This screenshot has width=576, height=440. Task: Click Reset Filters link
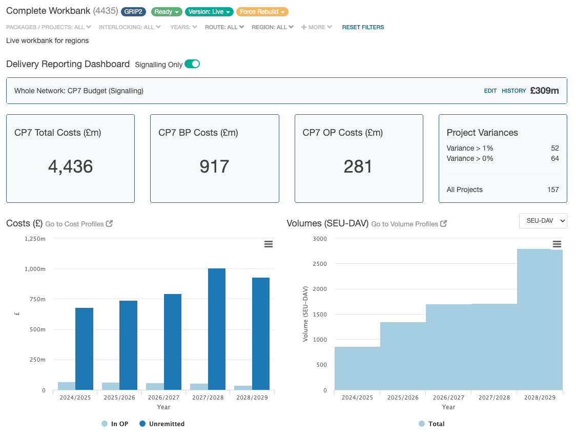(x=363, y=27)
